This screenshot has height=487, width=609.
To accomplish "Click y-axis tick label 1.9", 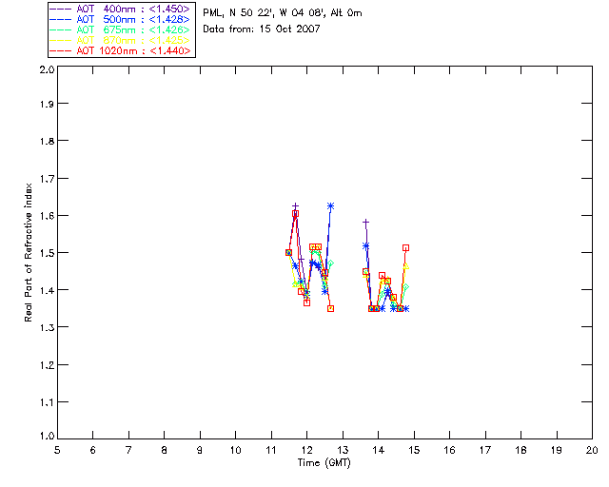I will [47, 104].
